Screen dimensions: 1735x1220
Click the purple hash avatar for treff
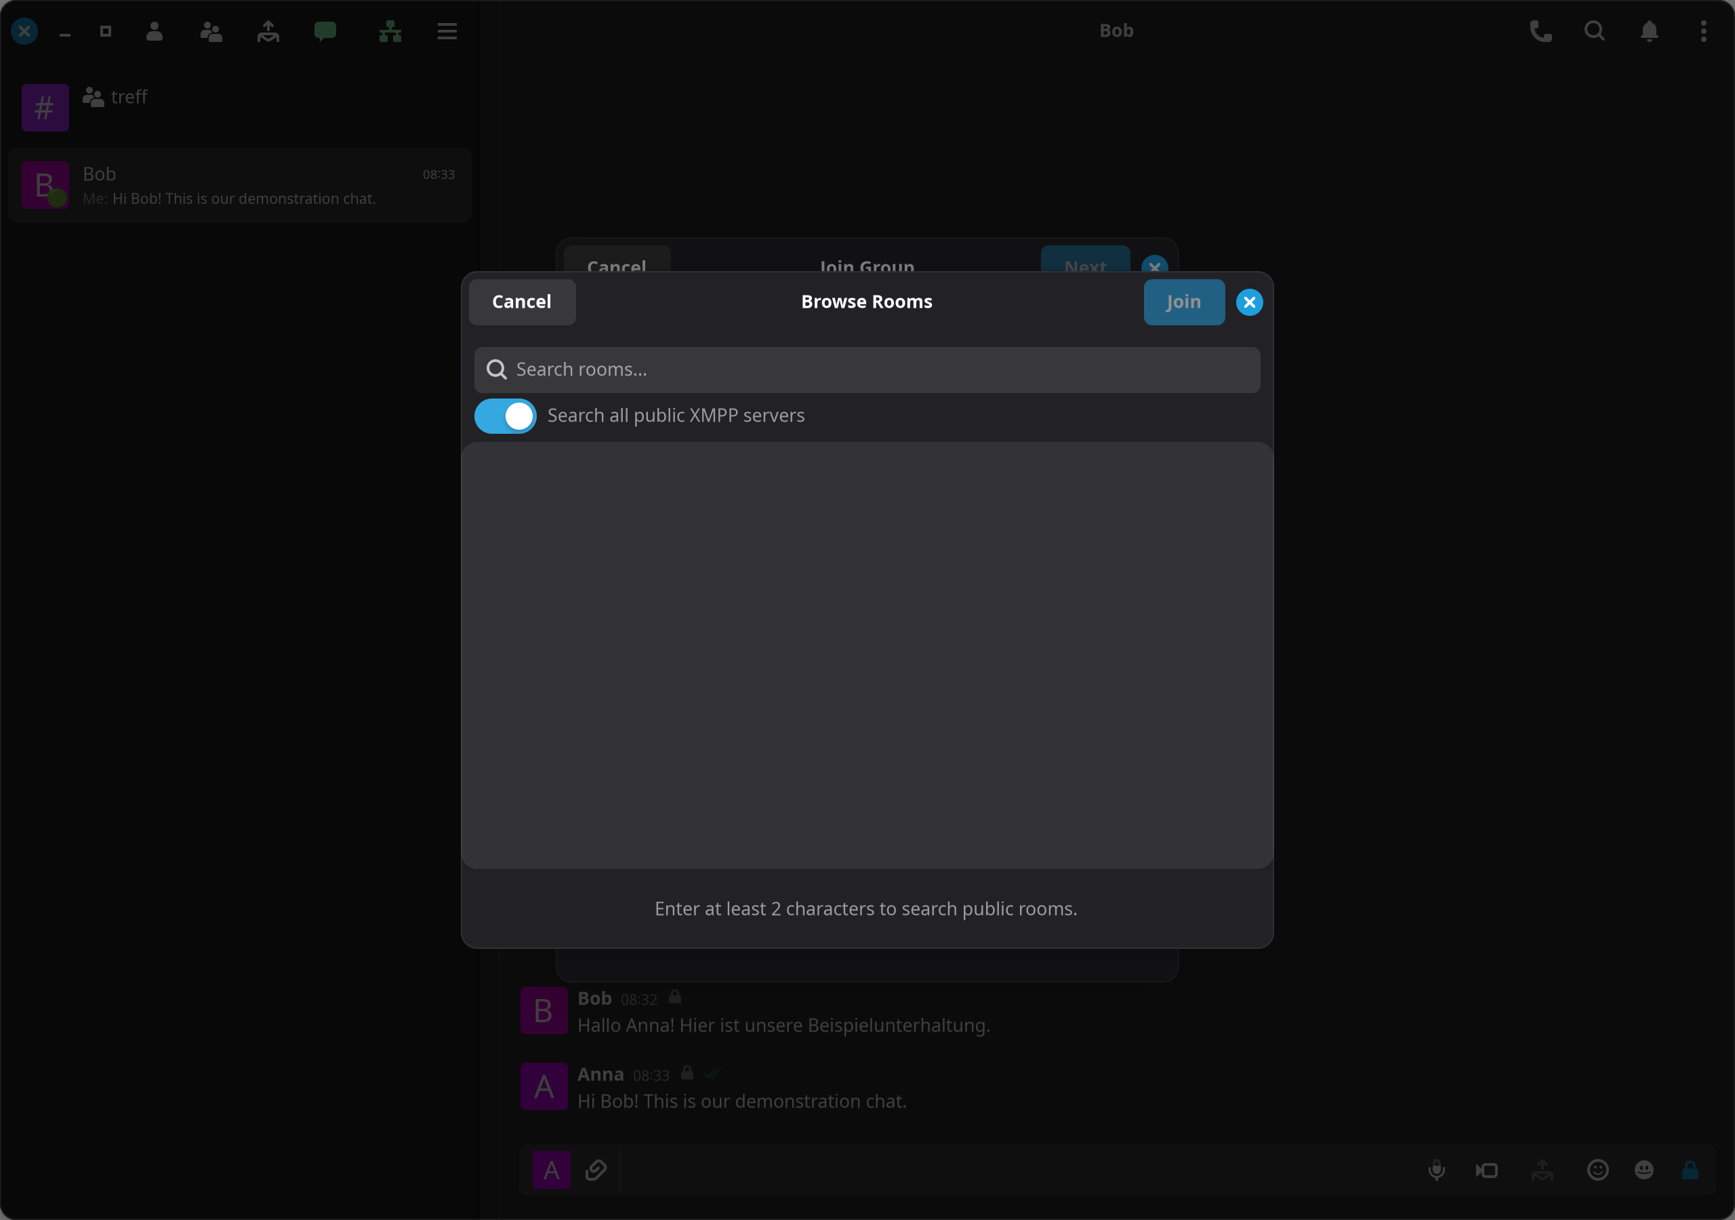pyautogui.click(x=45, y=107)
